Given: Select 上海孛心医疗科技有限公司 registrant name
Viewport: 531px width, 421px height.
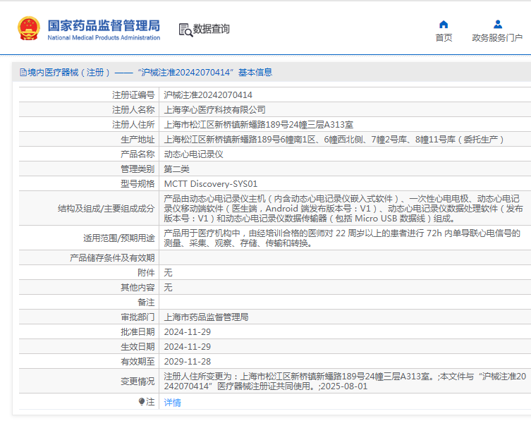Looking at the screenshot, I should pyautogui.click(x=214, y=110).
